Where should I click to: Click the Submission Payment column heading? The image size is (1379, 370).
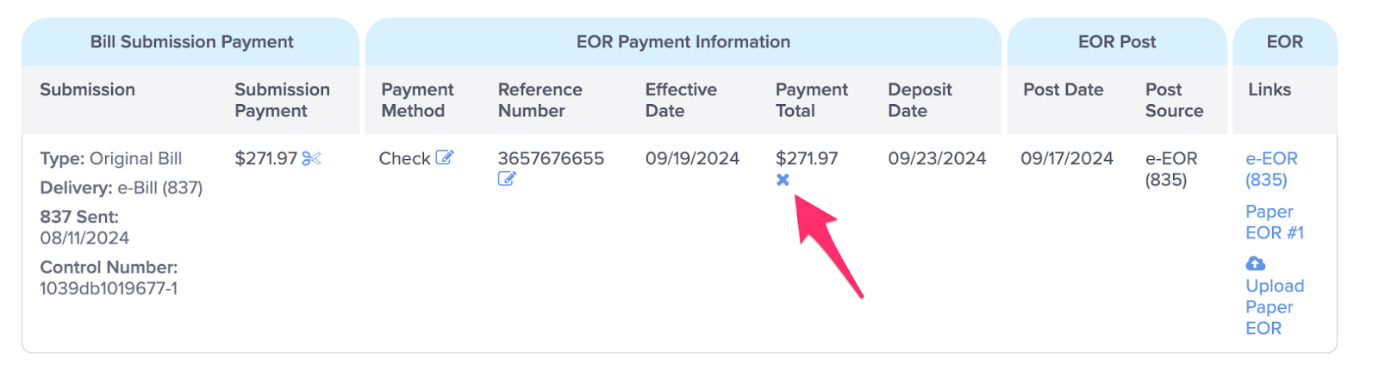(x=282, y=100)
